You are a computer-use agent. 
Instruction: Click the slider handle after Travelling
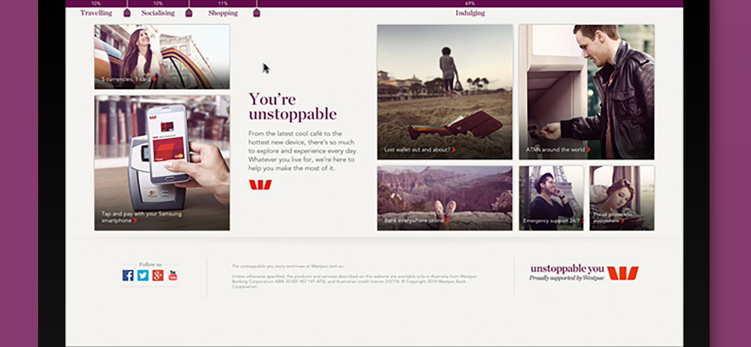click(127, 12)
